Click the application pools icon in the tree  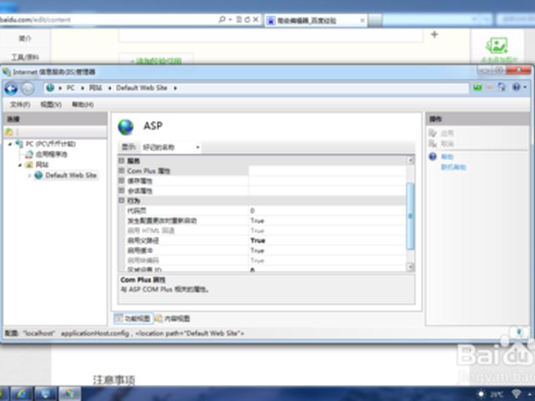[29, 154]
